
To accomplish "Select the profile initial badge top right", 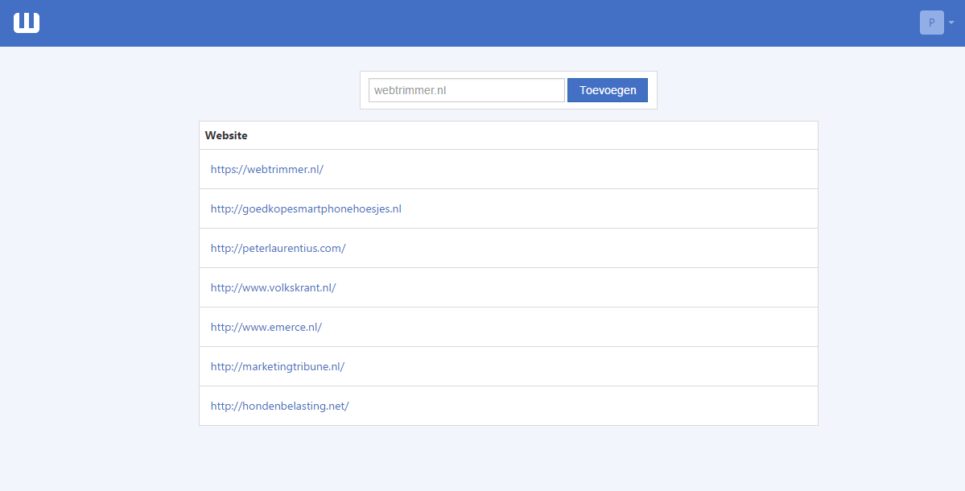I will coord(931,23).
